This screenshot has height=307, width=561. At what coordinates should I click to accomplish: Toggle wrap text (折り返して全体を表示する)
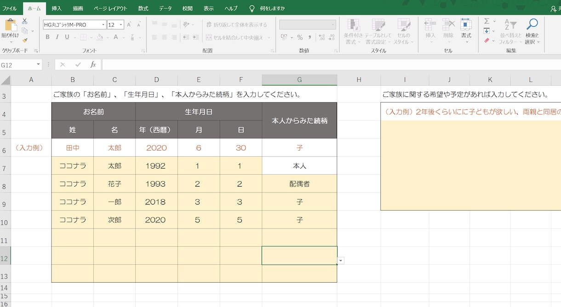236,24
